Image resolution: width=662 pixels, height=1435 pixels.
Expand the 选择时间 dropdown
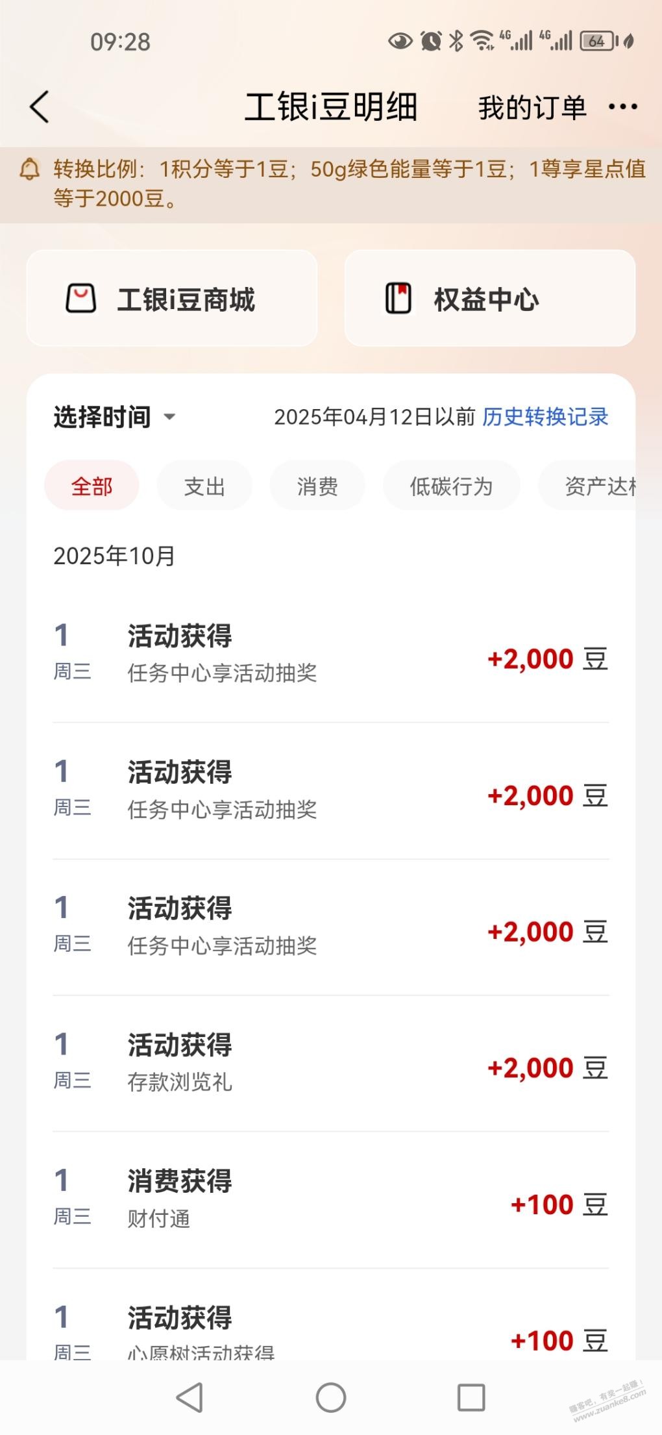tap(115, 417)
